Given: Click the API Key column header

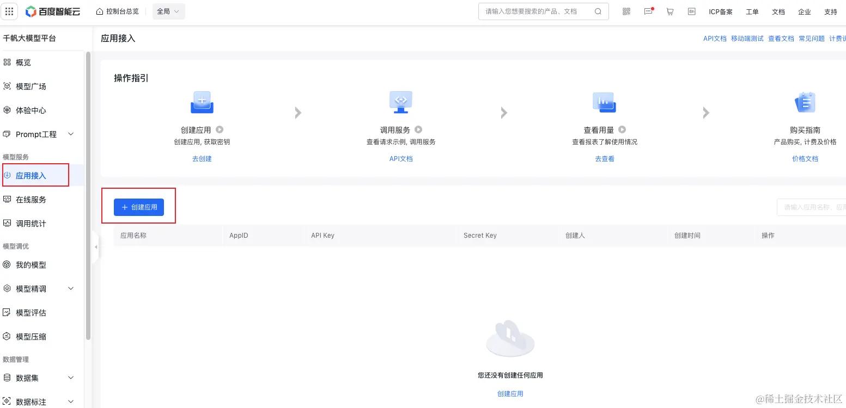Looking at the screenshot, I should pyautogui.click(x=322, y=236).
